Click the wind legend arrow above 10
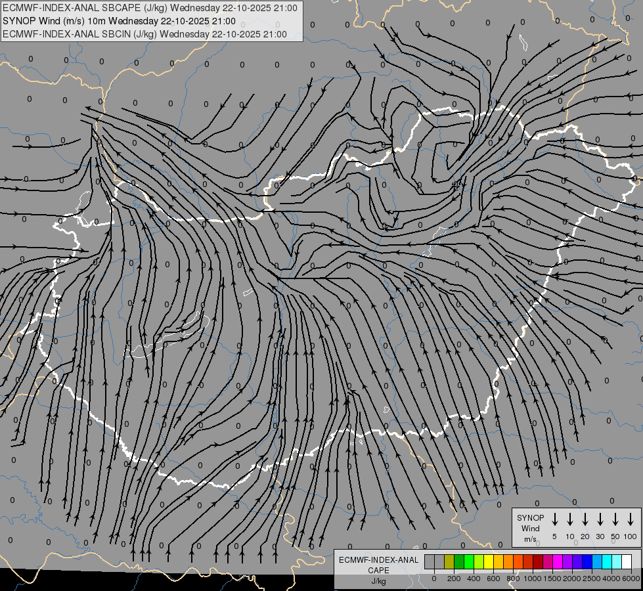This screenshot has width=643, height=591. point(569,519)
